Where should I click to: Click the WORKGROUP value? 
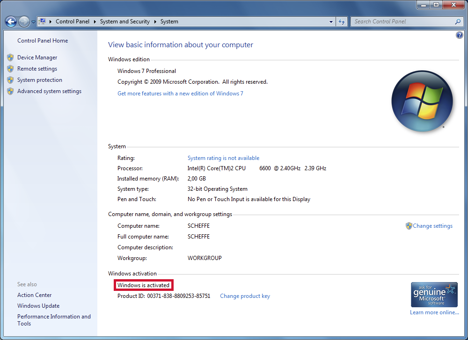tap(205, 258)
